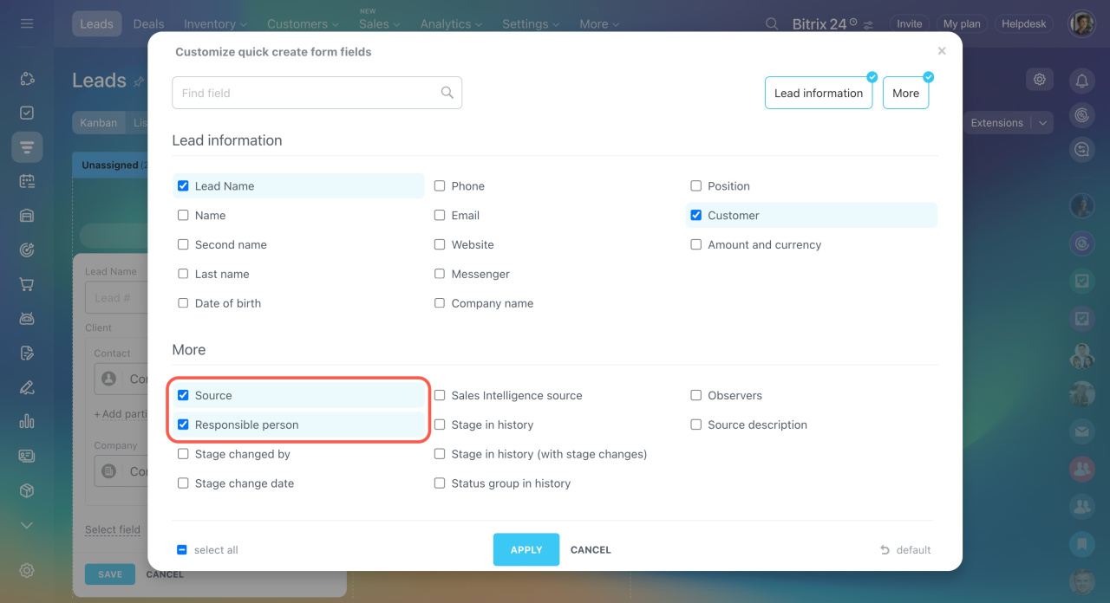Toggle the select all checkbox
This screenshot has height=603, width=1110.
tap(182, 550)
